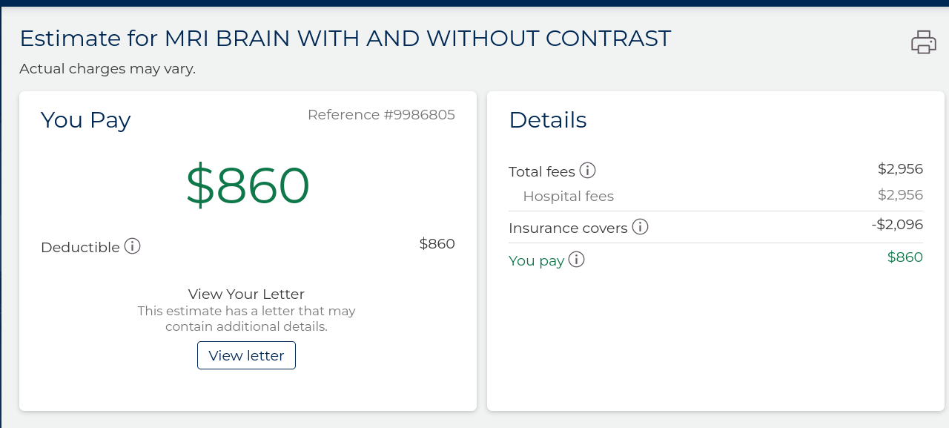Click the Insurance covers info icon

[x=640, y=227]
